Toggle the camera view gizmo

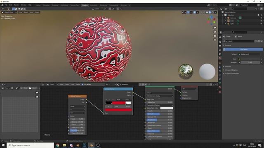tap(215, 36)
